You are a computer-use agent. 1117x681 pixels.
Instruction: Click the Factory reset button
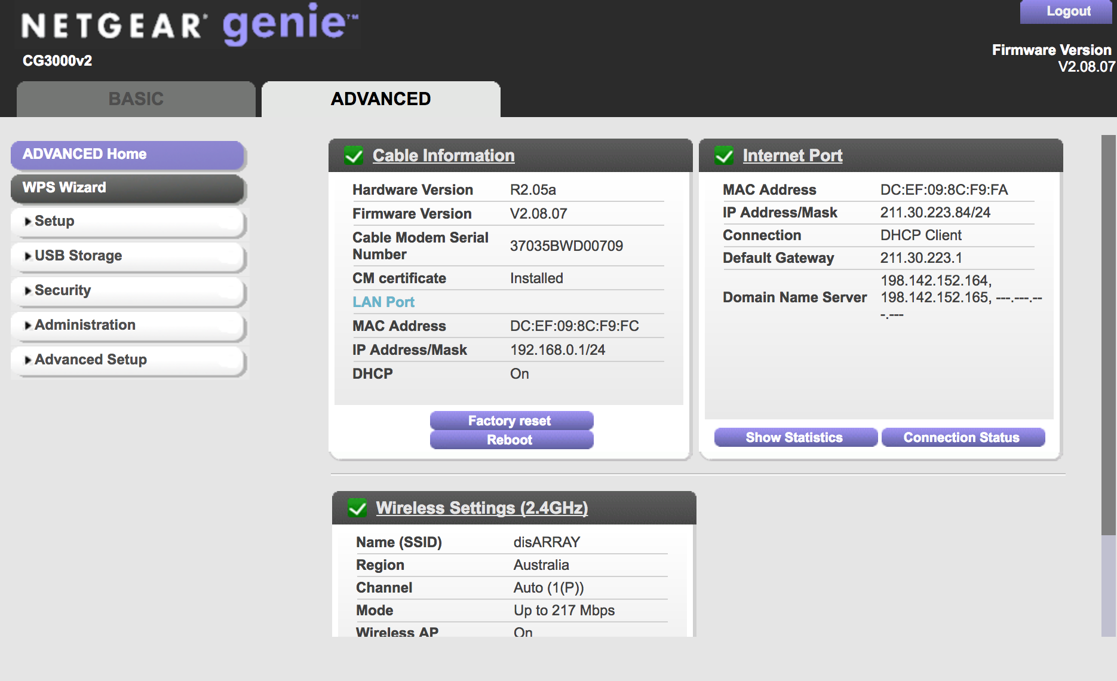(511, 421)
